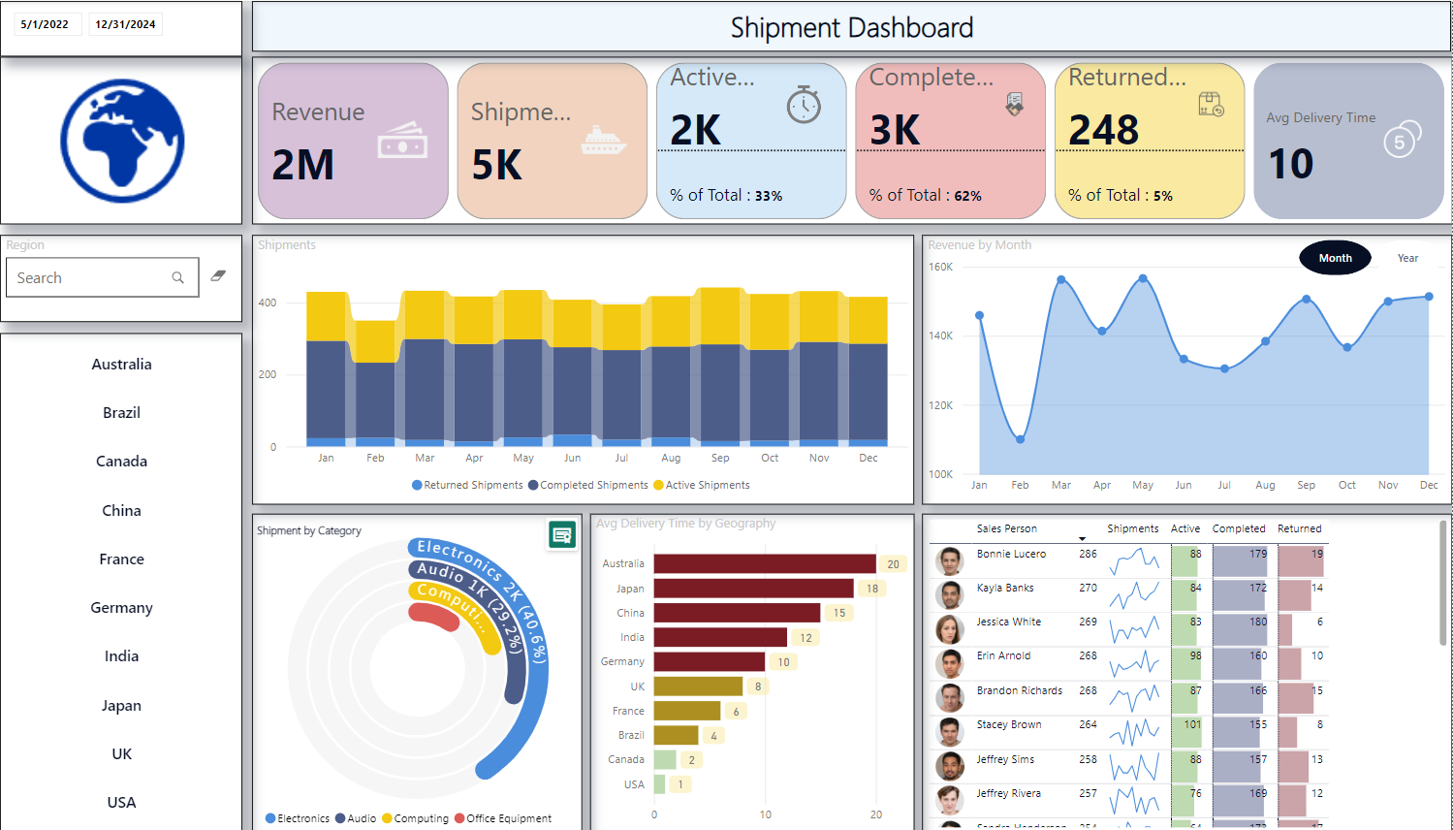Click the Electronics legend color swatch
1453x830 pixels.
(270, 818)
